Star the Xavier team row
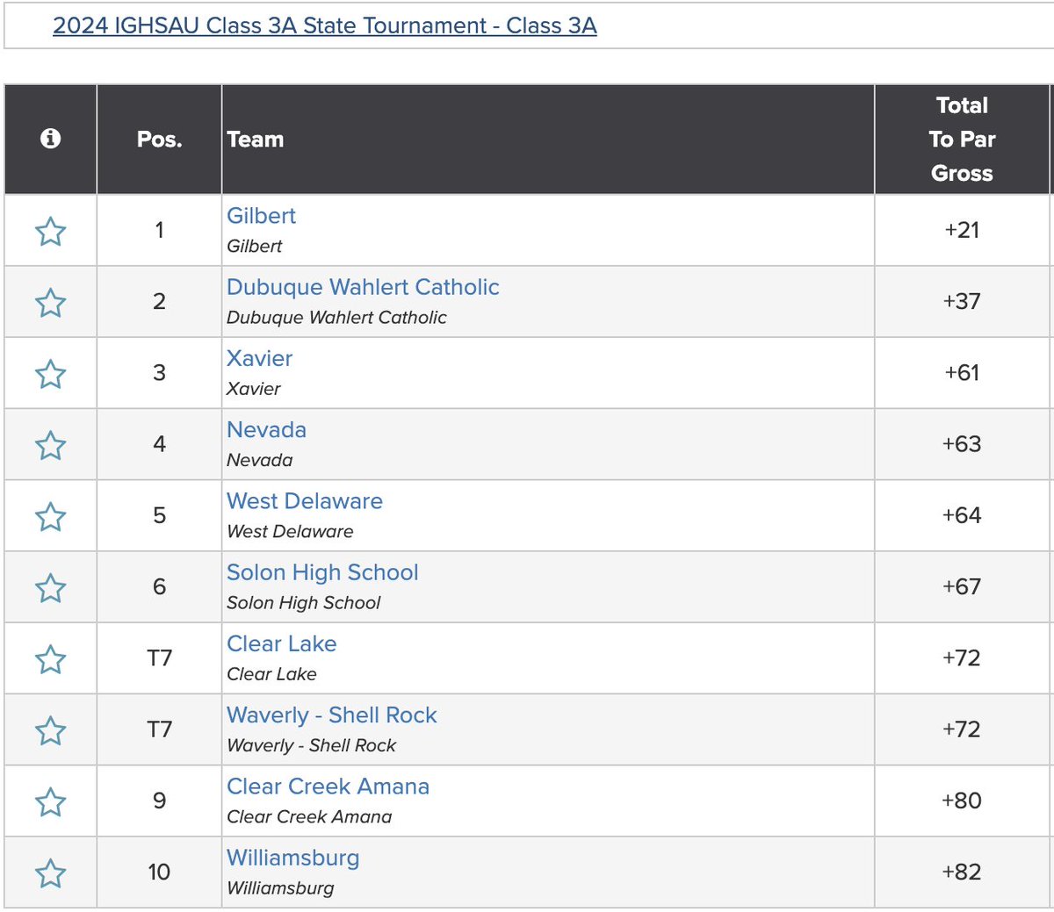Image resolution: width=1054 pixels, height=912 pixels. (x=50, y=373)
